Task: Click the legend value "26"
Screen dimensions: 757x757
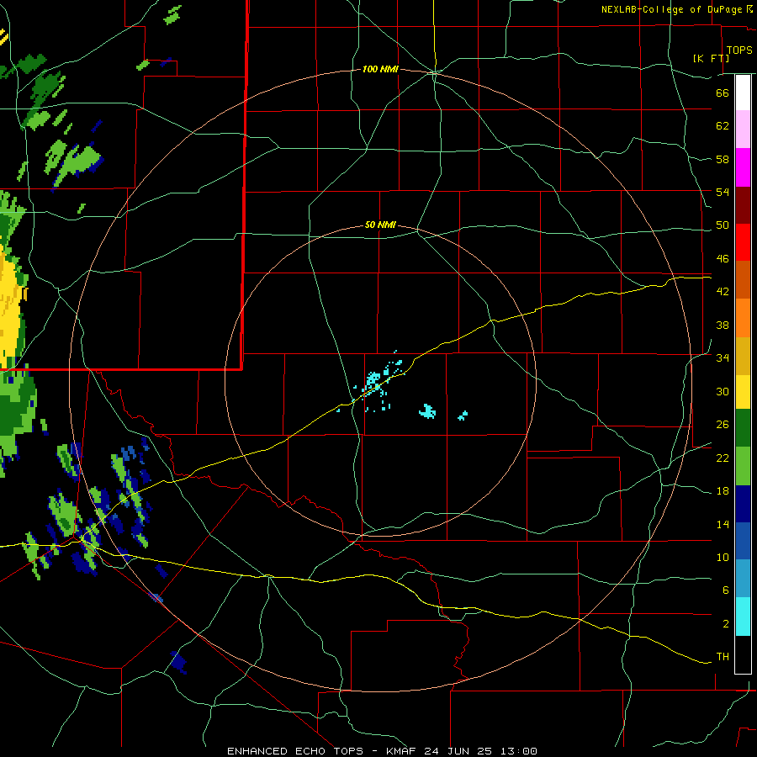Action: pyautogui.click(x=723, y=425)
